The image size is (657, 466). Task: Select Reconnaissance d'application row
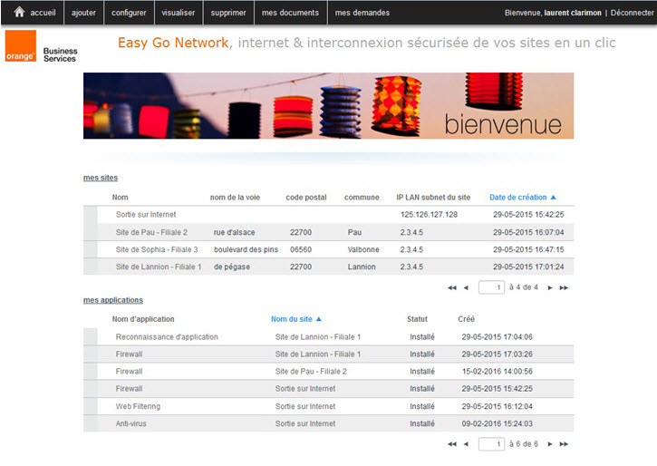click(328, 337)
